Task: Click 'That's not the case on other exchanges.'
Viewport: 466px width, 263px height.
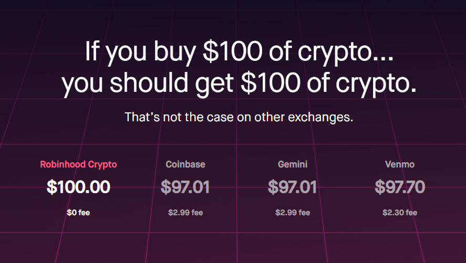Action: click(x=239, y=117)
